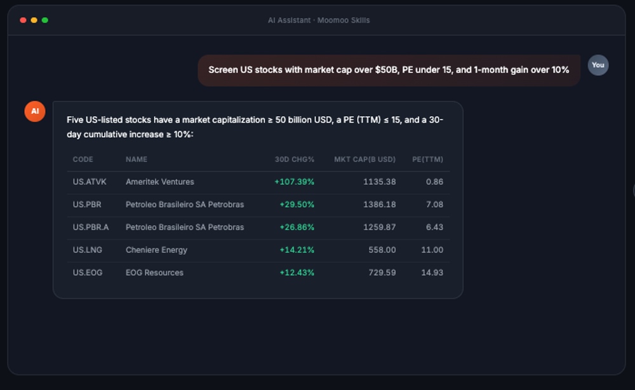Click the You avatar icon
This screenshot has width=635, height=390.
[598, 65]
